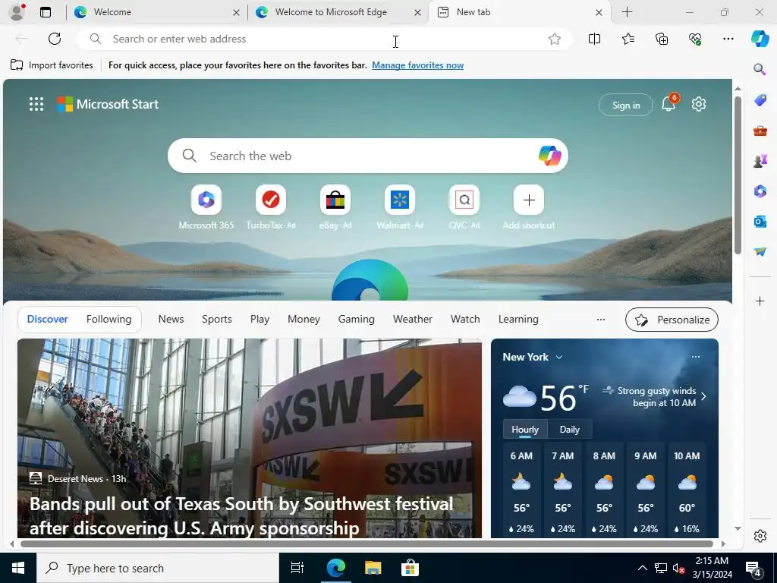This screenshot has height=583, width=777.
Task: Open sidebar Search icon
Action: point(760,69)
